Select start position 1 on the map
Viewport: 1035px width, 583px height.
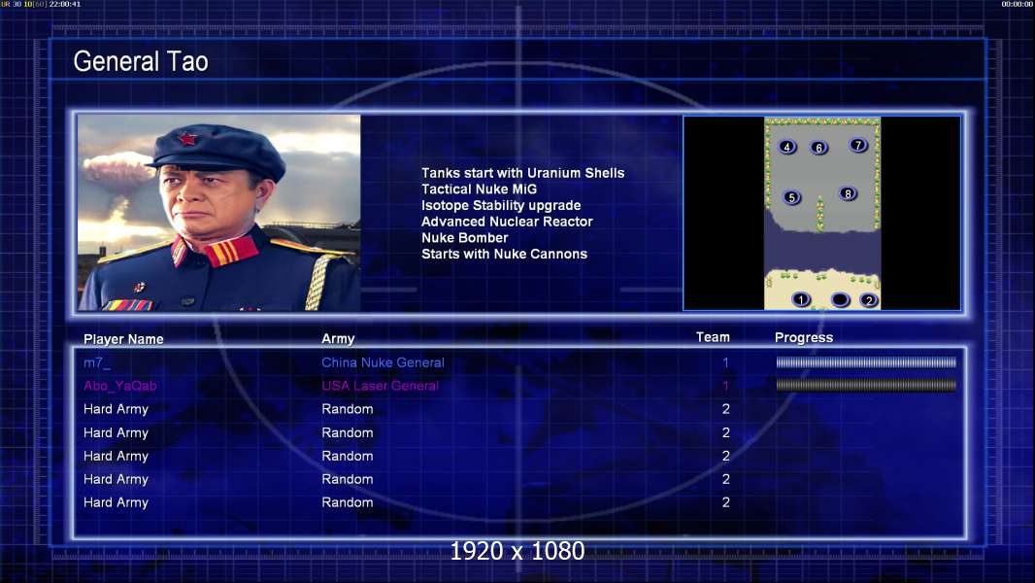801,299
